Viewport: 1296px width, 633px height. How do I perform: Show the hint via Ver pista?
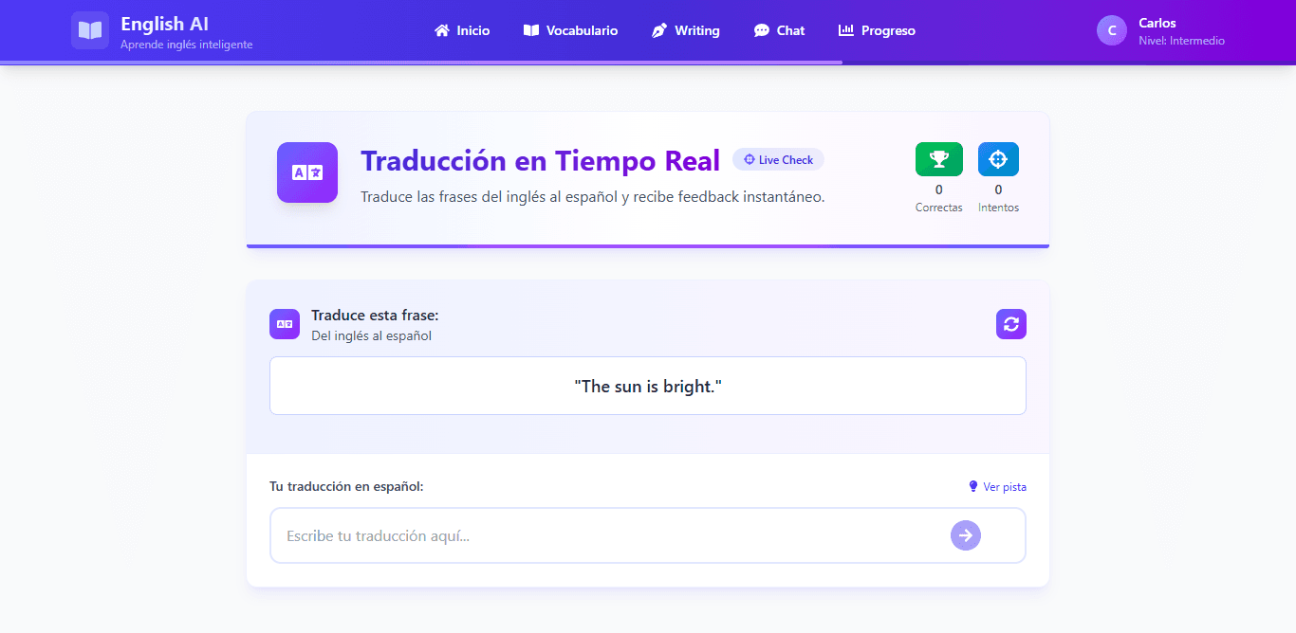coord(997,487)
